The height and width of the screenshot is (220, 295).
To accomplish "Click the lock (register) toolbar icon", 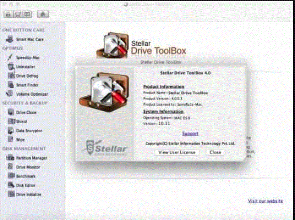I will pyautogui.click(x=8, y=15).
